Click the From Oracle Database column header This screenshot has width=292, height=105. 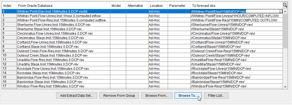[63, 6]
